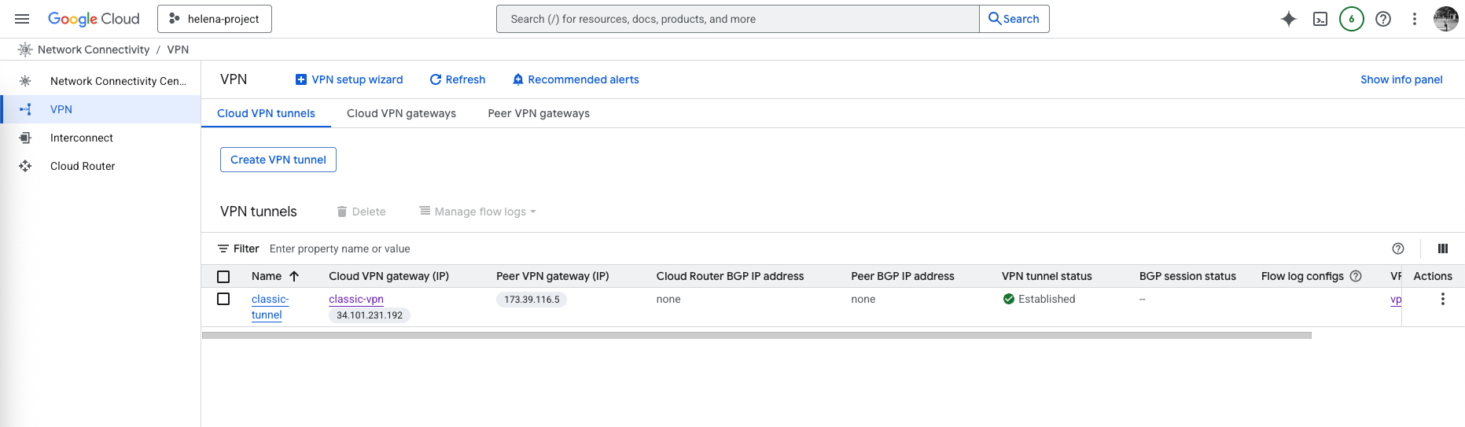Click the user account avatar

tap(1445, 19)
